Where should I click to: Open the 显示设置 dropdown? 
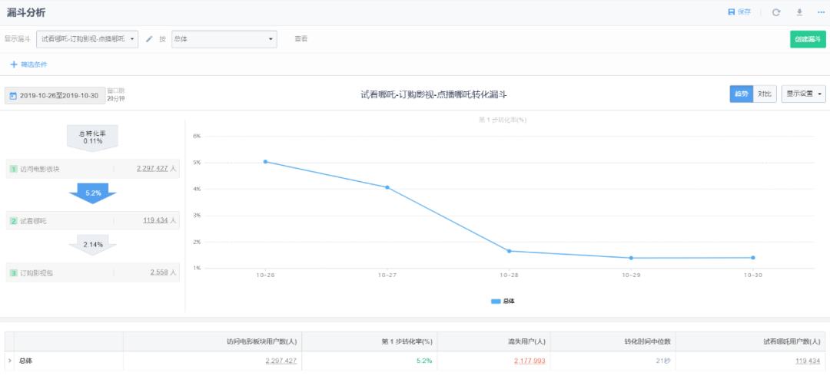803,94
